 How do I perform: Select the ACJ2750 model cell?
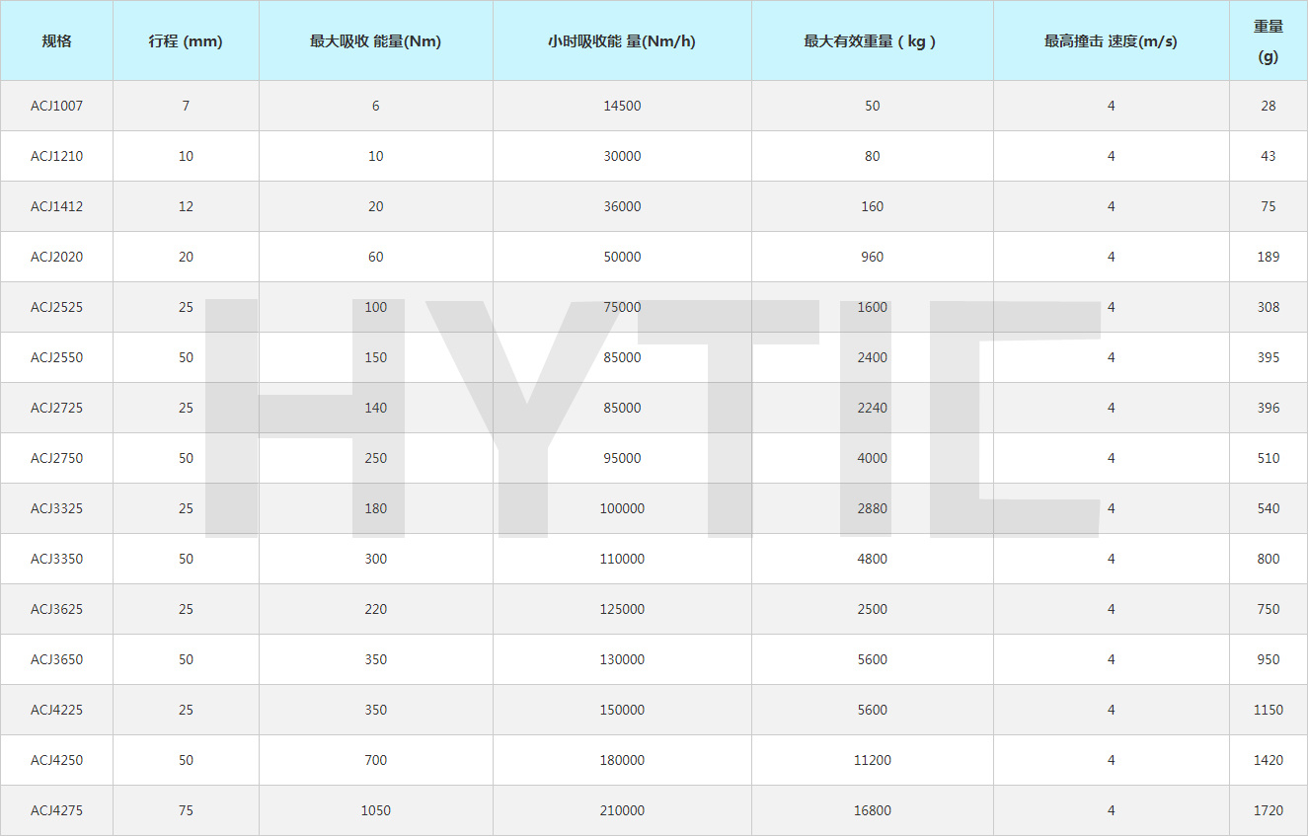pyautogui.click(x=56, y=458)
